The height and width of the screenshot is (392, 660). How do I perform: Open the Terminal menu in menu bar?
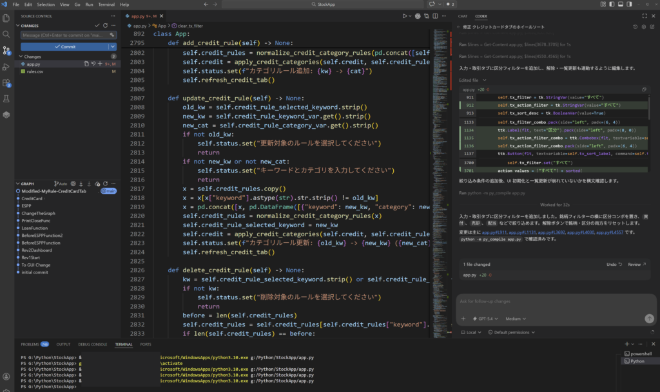(106, 5)
